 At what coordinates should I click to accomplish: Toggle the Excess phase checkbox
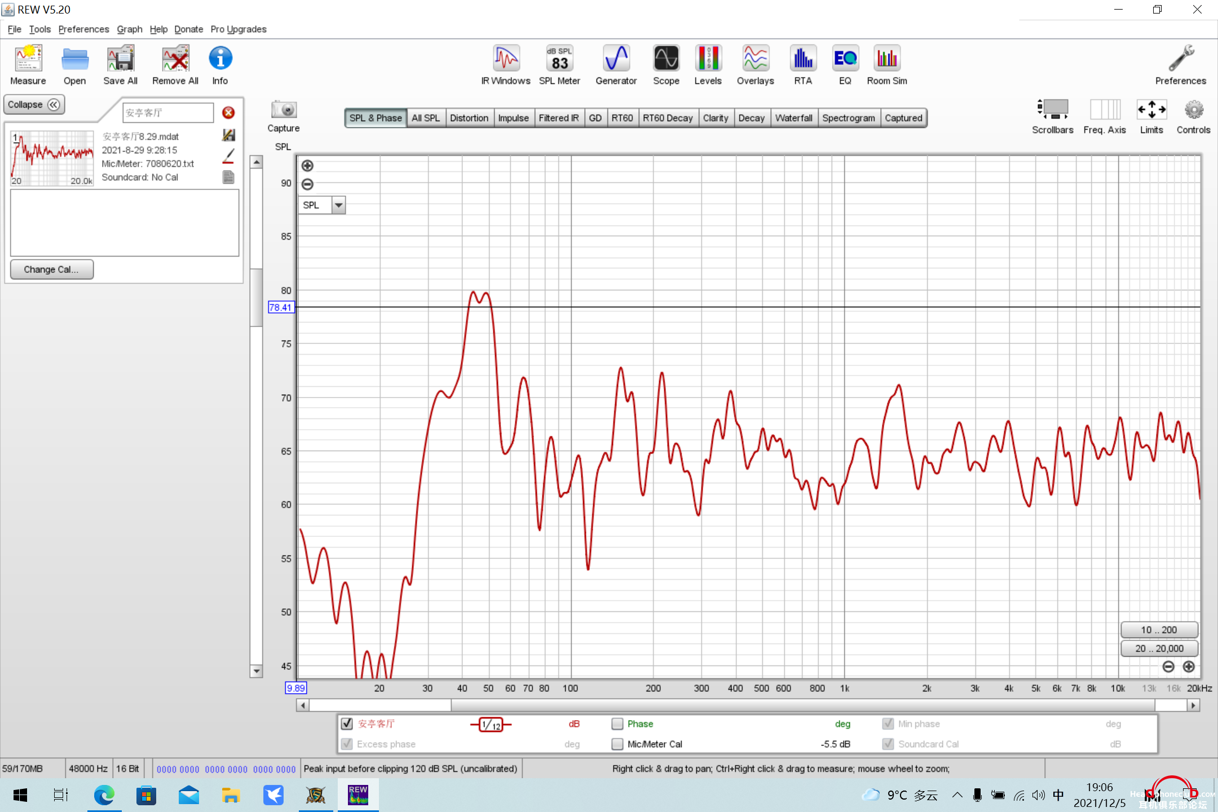pyautogui.click(x=347, y=744)
